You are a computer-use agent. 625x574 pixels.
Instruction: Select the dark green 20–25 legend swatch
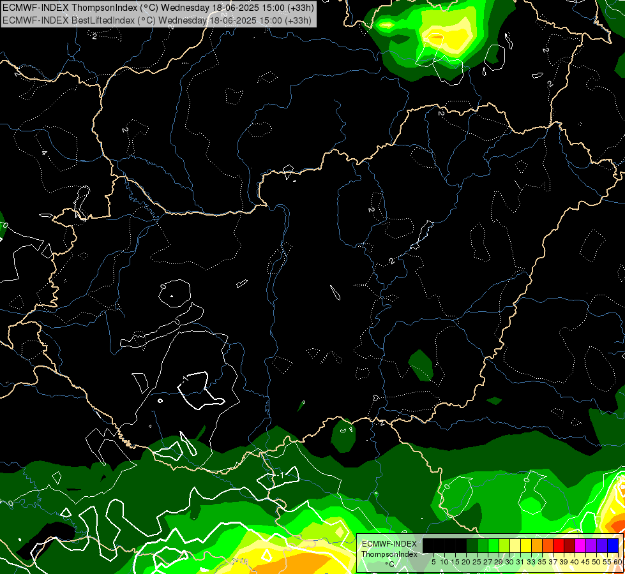[x=472, y=545]
